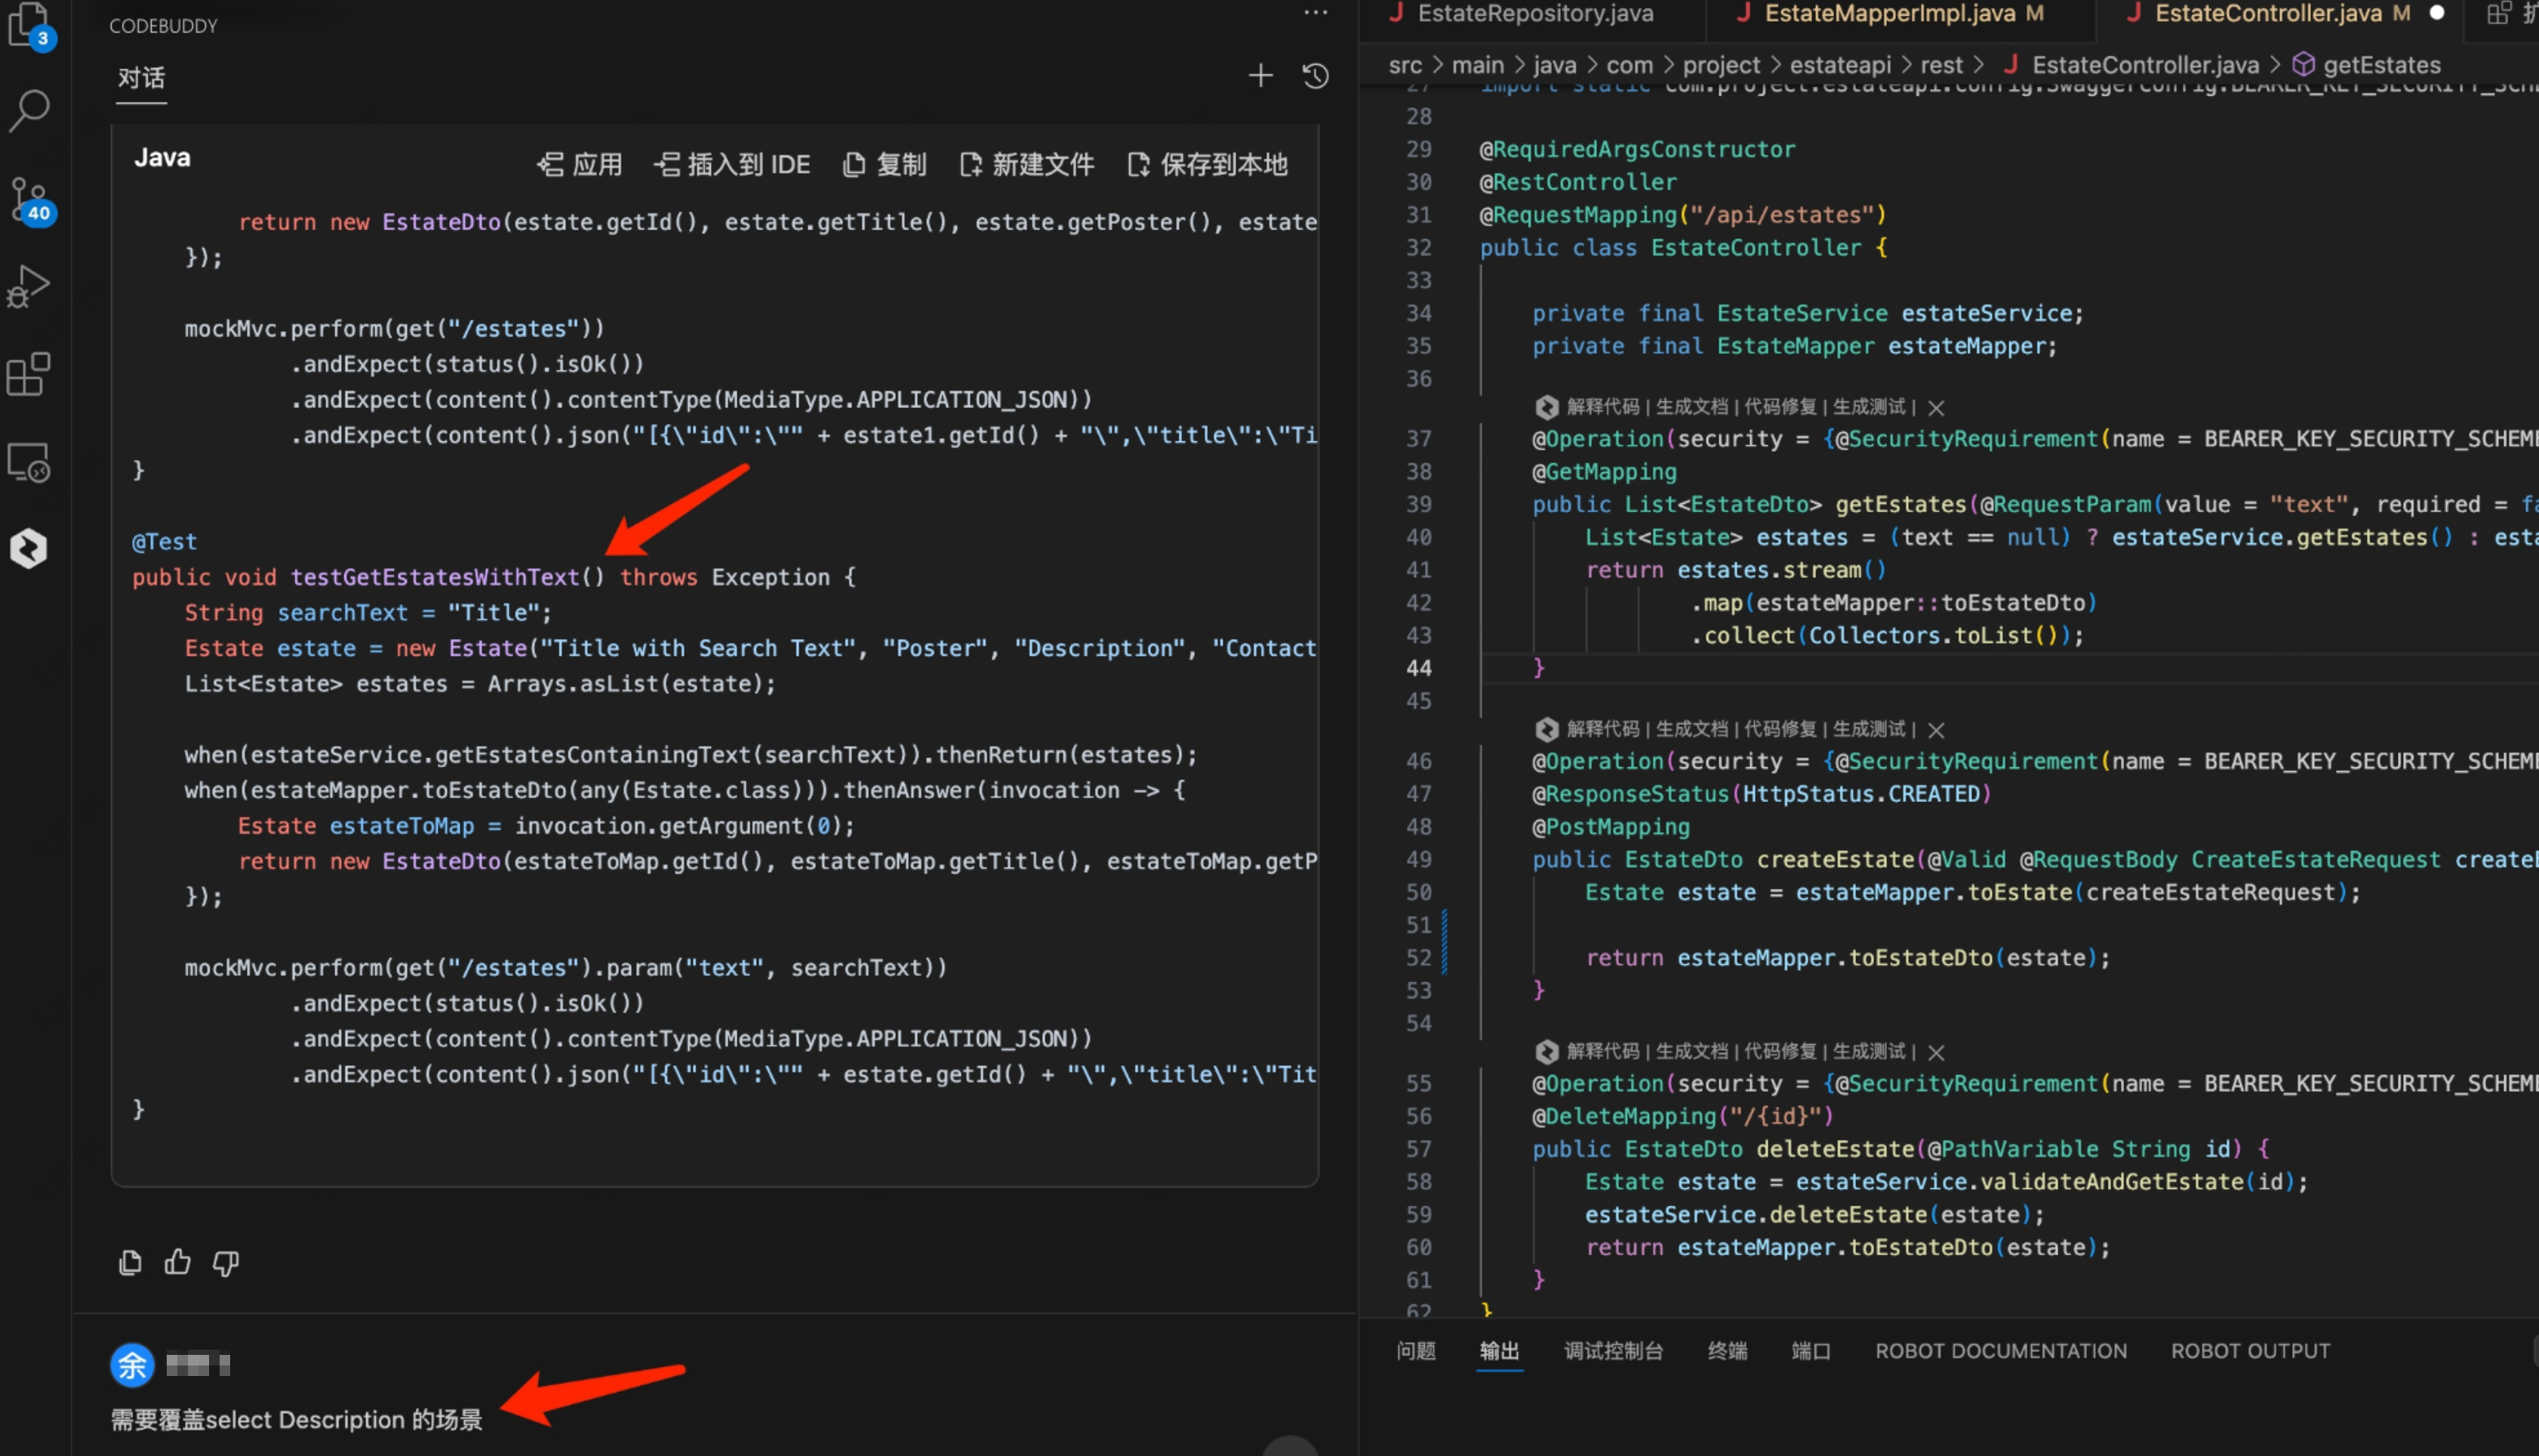This screenshot has width=2539, height=1456.
Task: Click the estateapi breadcrumb segment
Action: click(x=1840, y=66)
